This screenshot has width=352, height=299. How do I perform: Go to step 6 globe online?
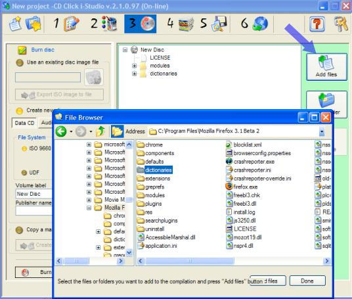[254, 24]
